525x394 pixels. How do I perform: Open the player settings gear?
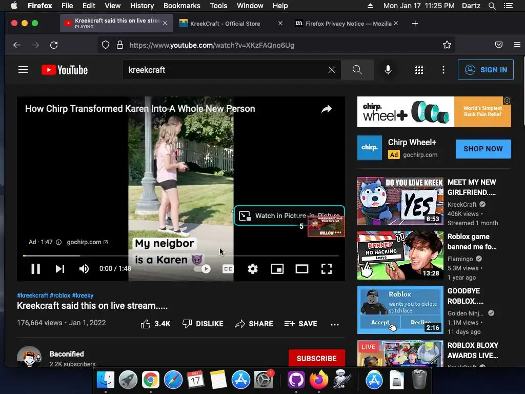(252, 269)
